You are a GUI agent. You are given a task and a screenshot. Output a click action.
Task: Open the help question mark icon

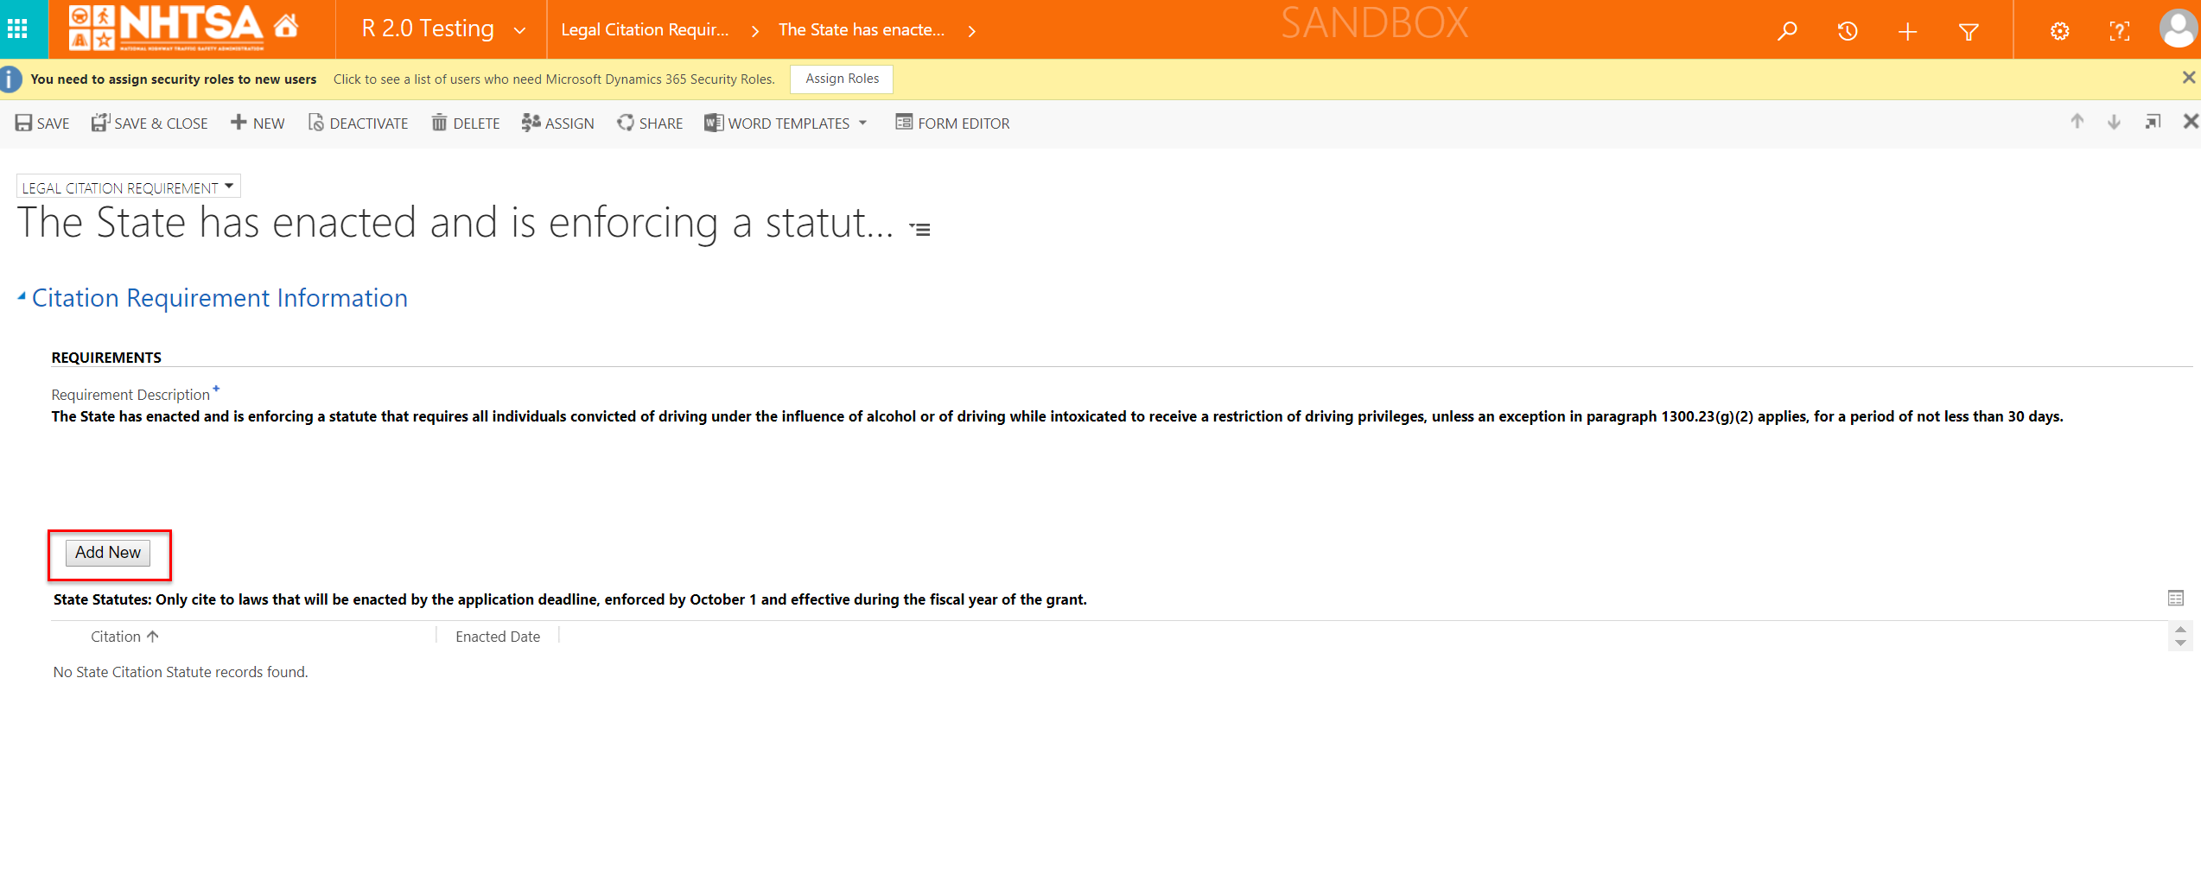(2119, 31)
